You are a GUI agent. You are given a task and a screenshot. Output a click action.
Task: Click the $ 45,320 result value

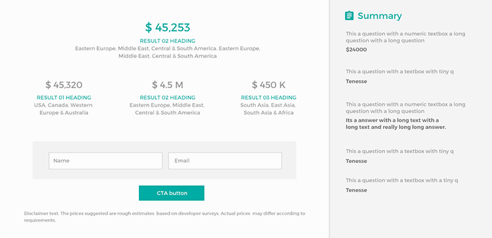click(x=64, y=85)
